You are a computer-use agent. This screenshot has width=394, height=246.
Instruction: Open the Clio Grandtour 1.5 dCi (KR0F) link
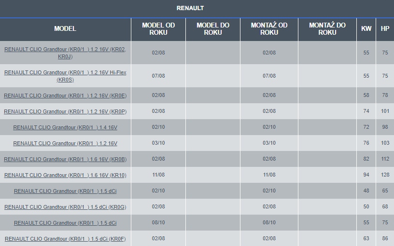pos(65,239)
